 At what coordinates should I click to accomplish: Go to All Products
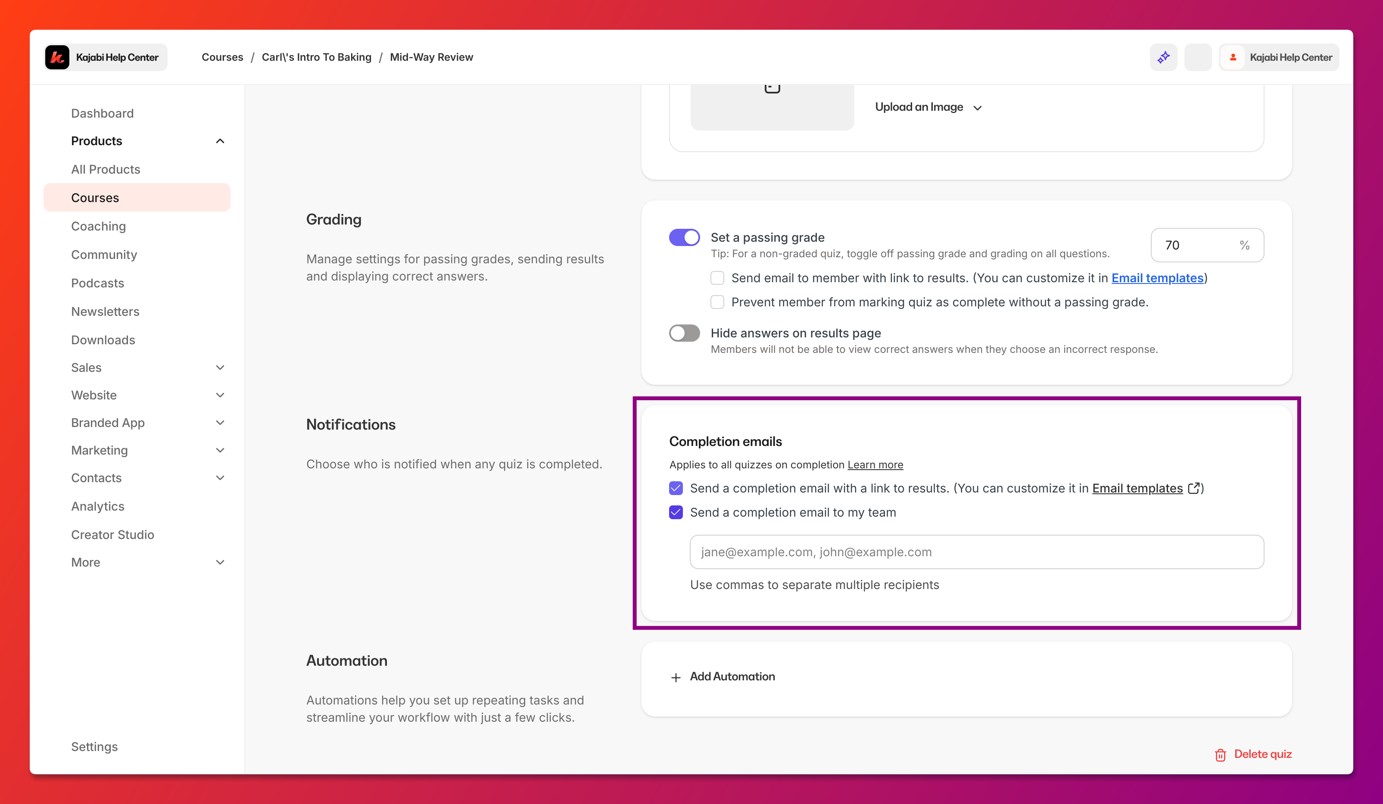(x=106, y=169)
